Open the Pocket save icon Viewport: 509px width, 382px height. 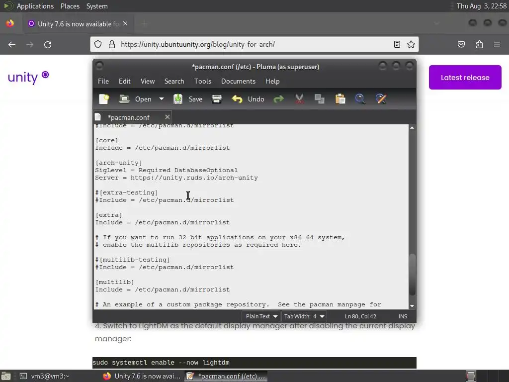[x=461, y=44]
